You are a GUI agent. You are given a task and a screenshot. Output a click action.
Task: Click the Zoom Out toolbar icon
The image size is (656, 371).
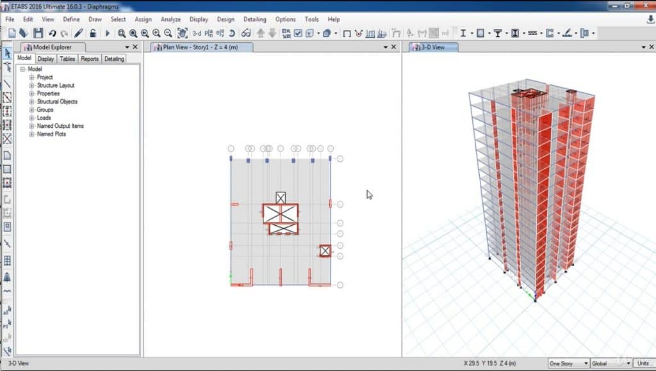point(168,32)
